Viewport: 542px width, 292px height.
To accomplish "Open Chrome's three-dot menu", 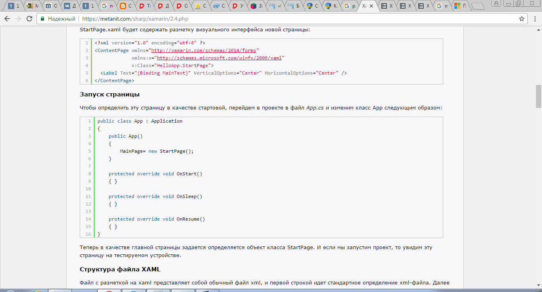I will click(534, 19).
